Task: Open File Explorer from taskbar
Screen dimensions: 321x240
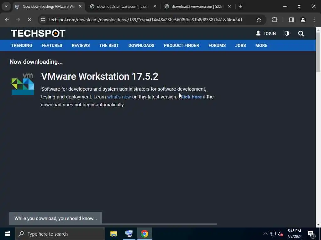Action: coord(113,234)
